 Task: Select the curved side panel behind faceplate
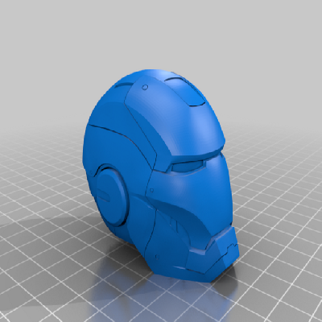[x=126, y=151]
